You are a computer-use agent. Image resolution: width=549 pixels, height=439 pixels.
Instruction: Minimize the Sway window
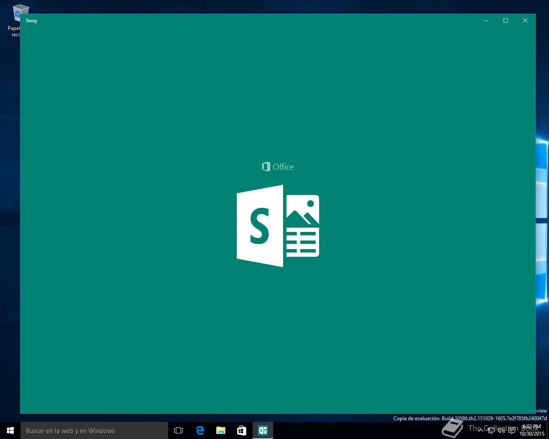tap(486, 21)
